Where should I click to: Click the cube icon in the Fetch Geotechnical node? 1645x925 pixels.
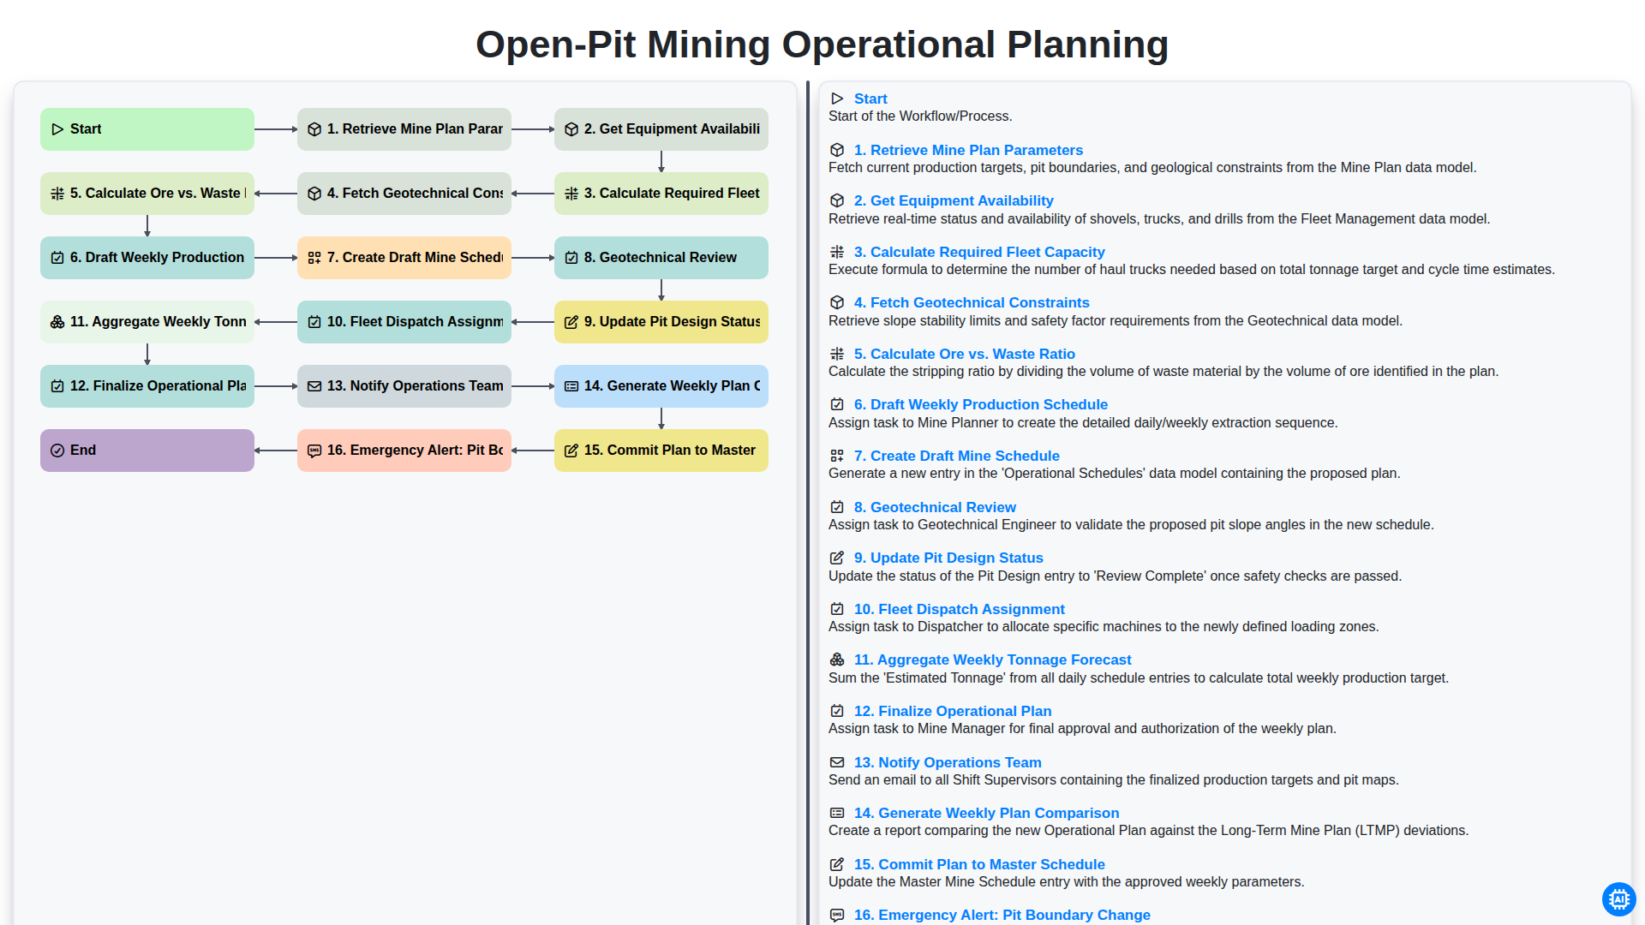314,194
